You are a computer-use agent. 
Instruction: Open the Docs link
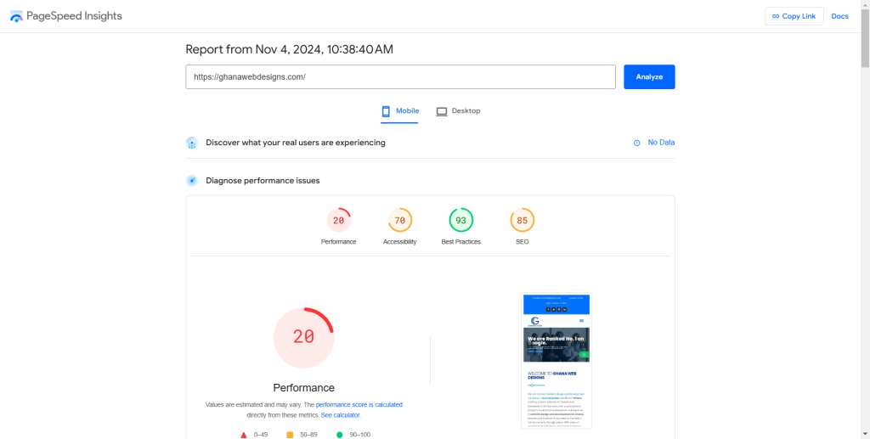(x=839, y=16)
